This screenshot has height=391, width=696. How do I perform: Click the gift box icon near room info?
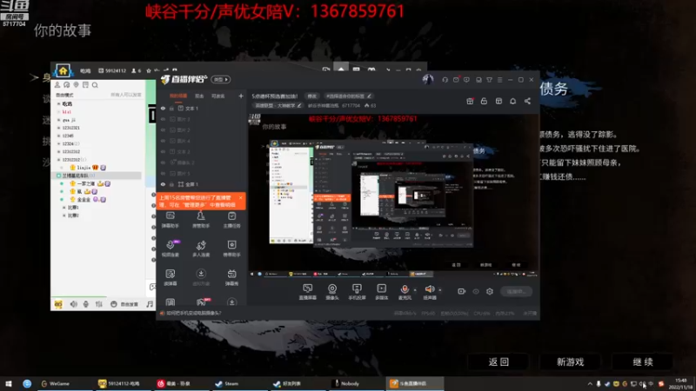470,101
